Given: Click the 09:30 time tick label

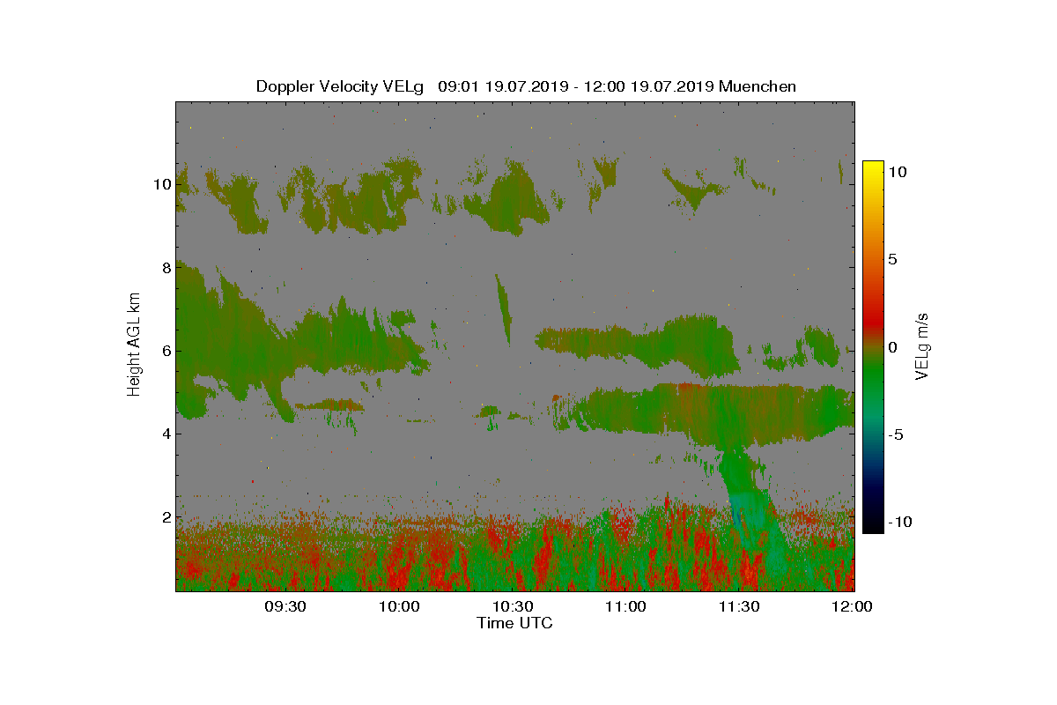Looking at the screenshot, I should pos(285,606).
